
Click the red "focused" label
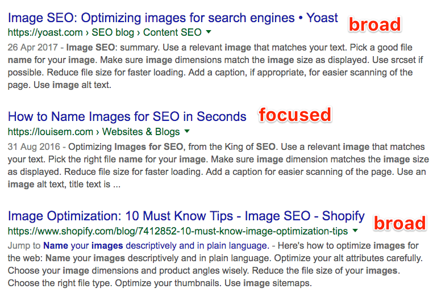pos(294,115)
